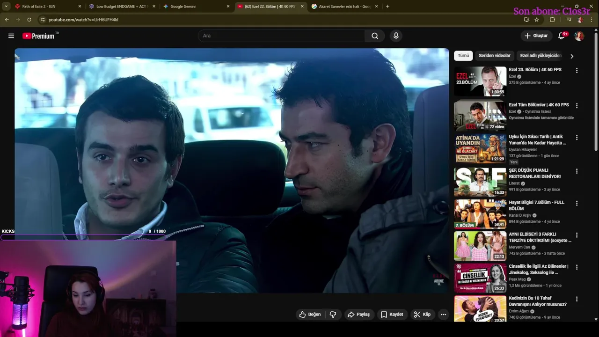The image size is (599, 337).
Task: Open options for Kedinizin Bu 10 Tuhaf video
Action: point(577,299)
